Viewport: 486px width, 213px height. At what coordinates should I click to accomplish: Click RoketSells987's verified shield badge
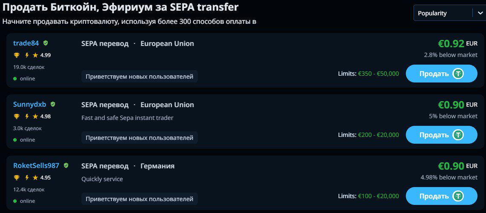click(66, 165)
